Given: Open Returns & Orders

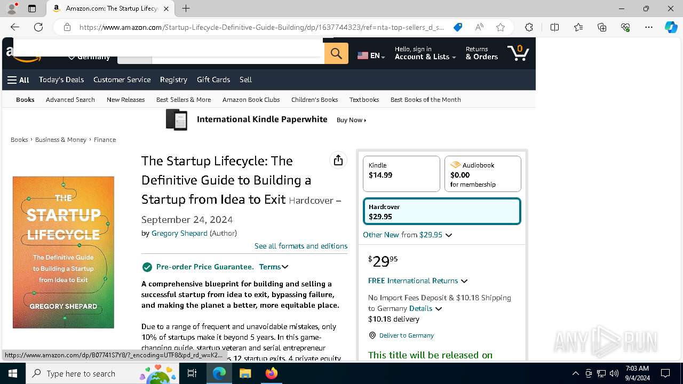Looking at the screenshot, I should (481, 53).
